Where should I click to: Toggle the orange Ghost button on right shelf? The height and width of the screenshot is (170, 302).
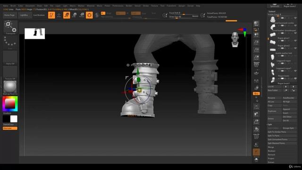256,152
